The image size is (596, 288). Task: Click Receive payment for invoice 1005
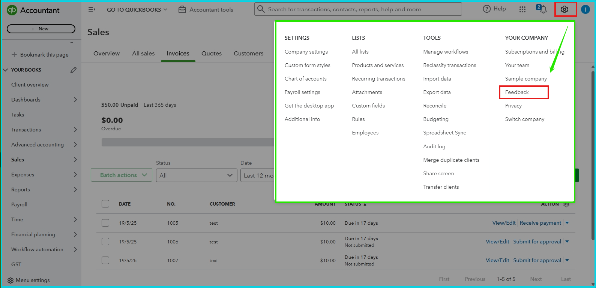[x=540, y=223]
